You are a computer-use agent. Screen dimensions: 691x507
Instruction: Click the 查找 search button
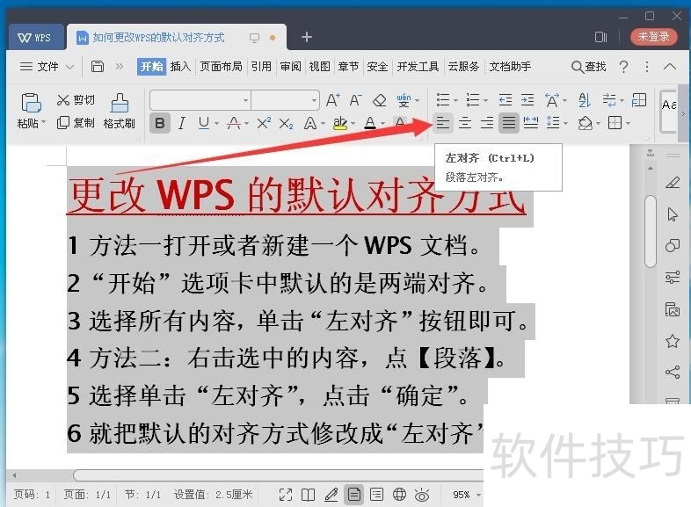click(589, 67)
